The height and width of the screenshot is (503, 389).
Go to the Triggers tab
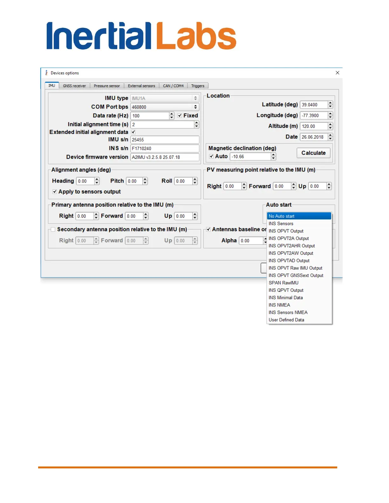198,86
